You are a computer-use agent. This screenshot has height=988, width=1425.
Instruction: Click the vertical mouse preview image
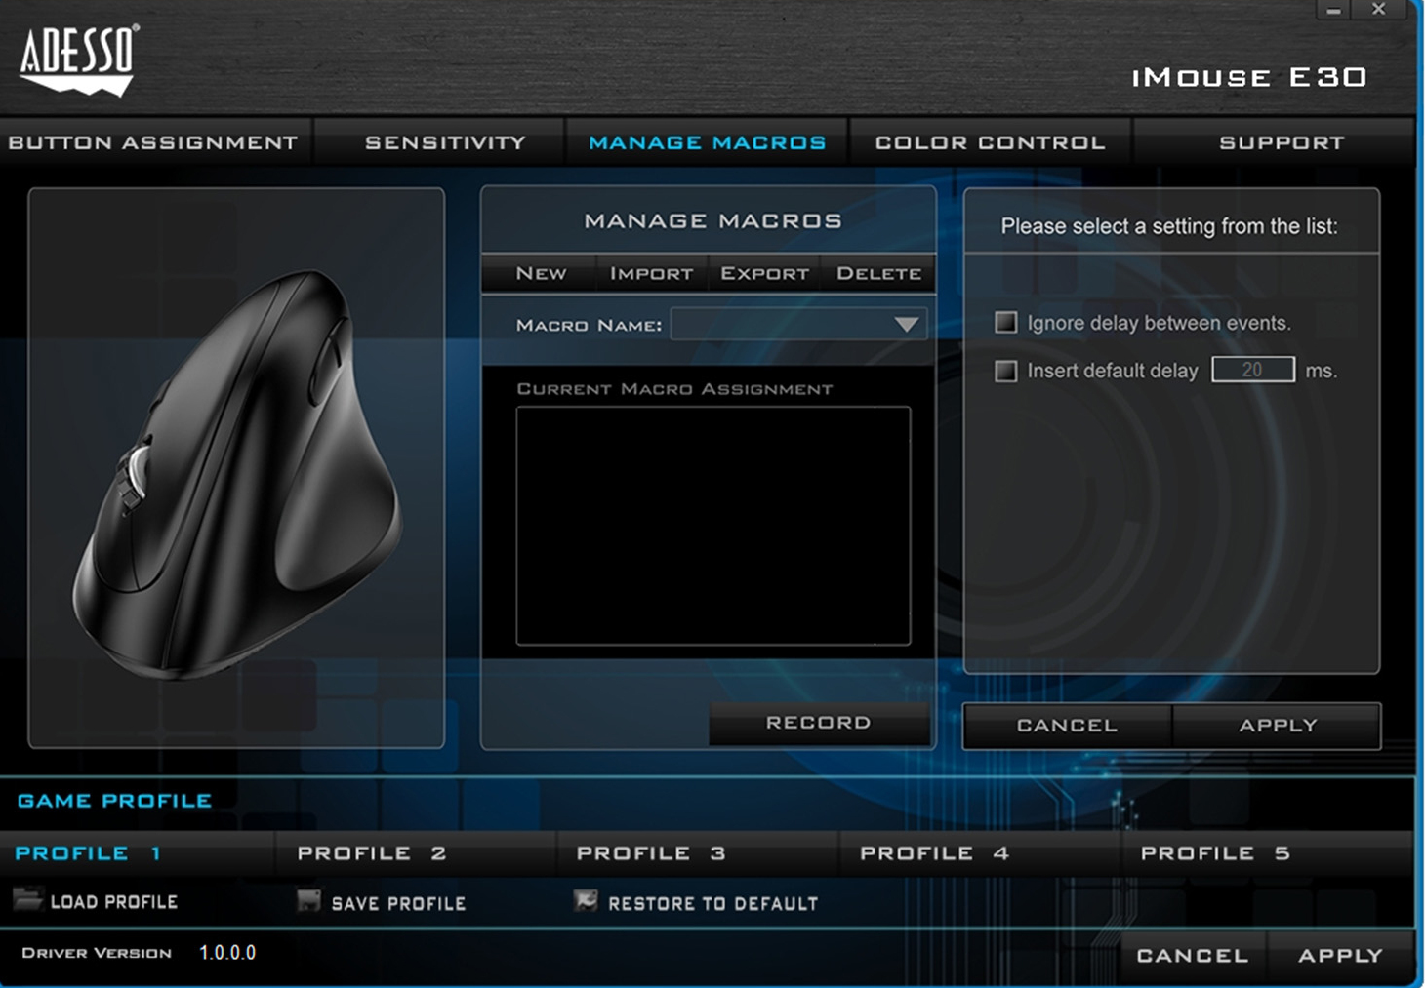(x=237, y=478)
